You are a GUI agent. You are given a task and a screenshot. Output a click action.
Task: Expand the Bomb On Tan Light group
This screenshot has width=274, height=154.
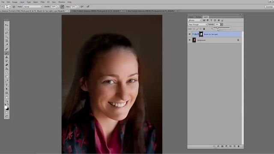(x=193, y=34)
